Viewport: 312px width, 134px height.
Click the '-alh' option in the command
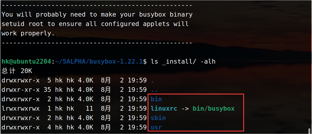coord(207,62)
